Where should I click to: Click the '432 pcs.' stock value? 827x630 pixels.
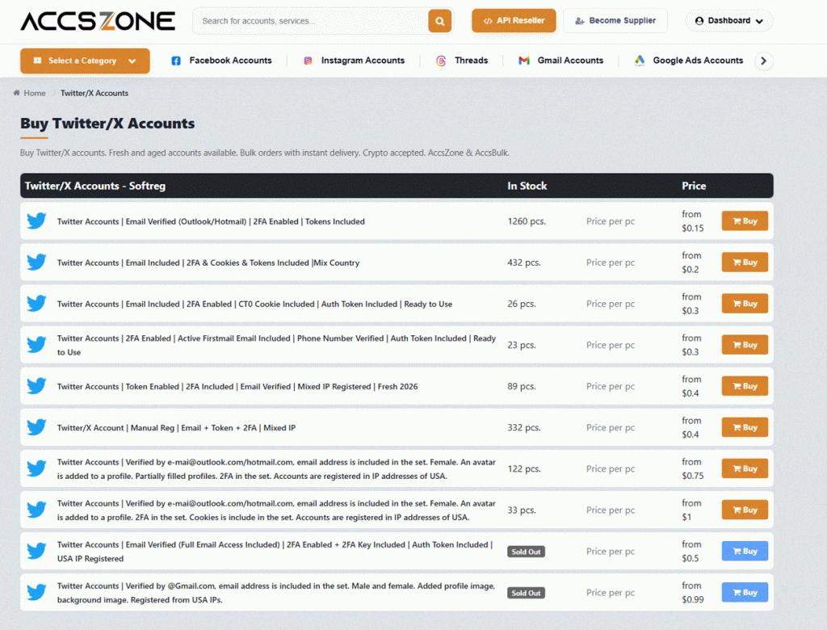(523, 262)
